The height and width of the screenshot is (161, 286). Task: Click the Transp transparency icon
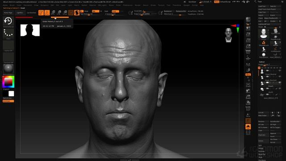[248, 115]
